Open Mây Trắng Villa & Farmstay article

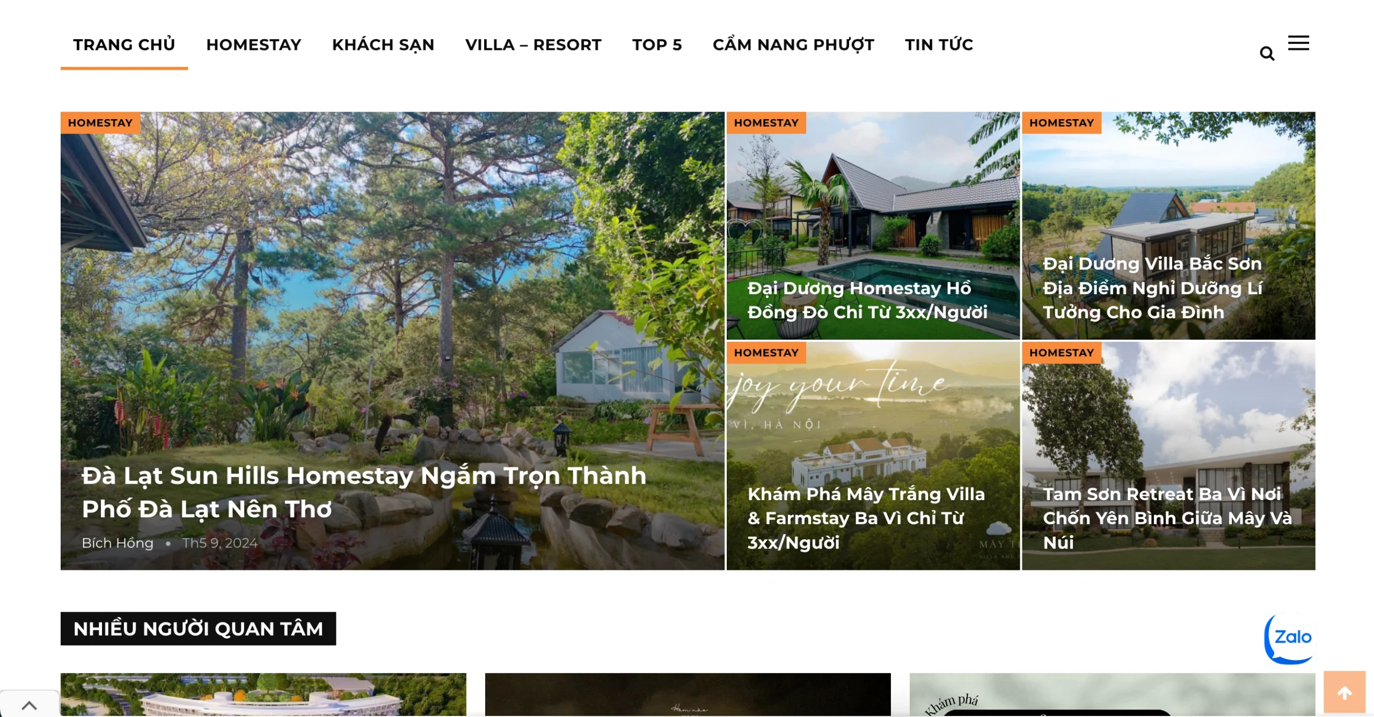coord(866,518)
